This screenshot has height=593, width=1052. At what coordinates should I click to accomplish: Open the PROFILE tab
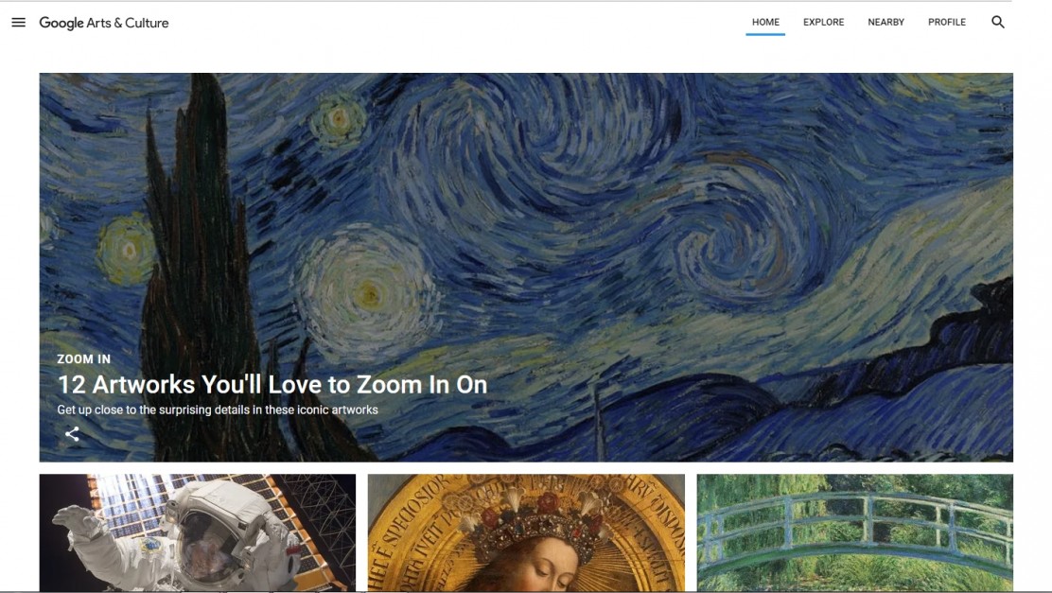947,22
